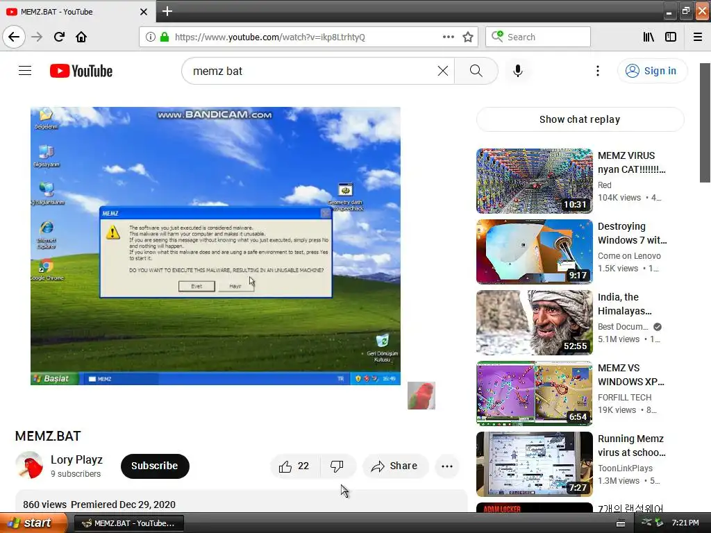Open the Firefox Library icon
This screenshot has width=711, height=533.
(x=649, y=37)
